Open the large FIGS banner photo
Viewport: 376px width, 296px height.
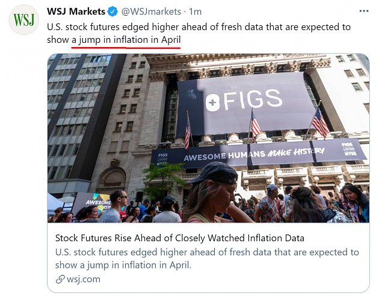(208, 138)
